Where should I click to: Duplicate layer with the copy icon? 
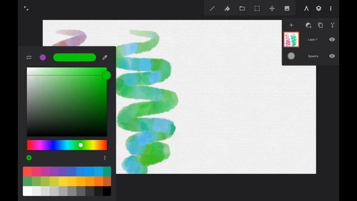(x=320, y=25)
